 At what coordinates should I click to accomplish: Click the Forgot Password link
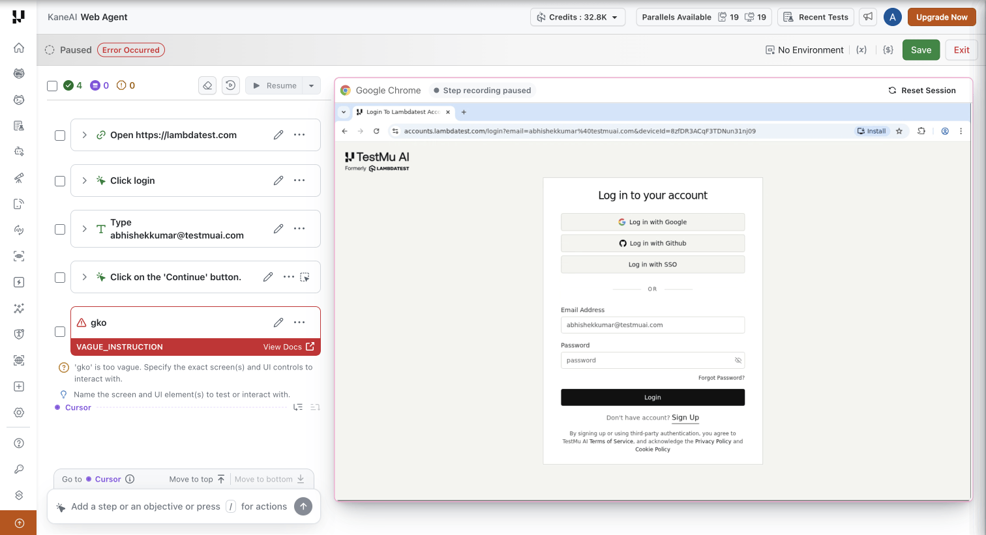tap(721, 378)
